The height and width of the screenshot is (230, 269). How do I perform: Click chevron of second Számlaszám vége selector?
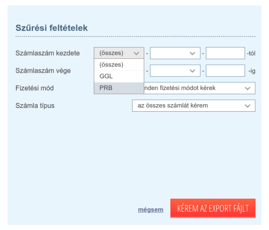(192, 71)
